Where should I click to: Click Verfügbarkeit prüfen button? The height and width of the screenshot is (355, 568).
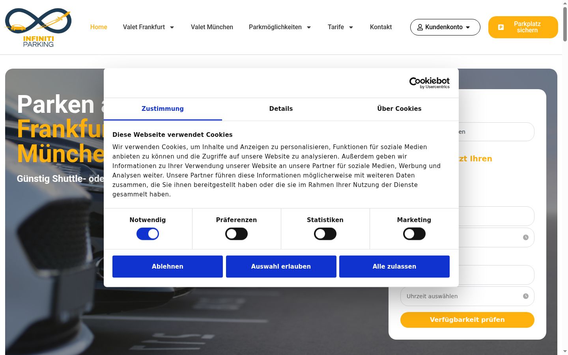(467, 320)
